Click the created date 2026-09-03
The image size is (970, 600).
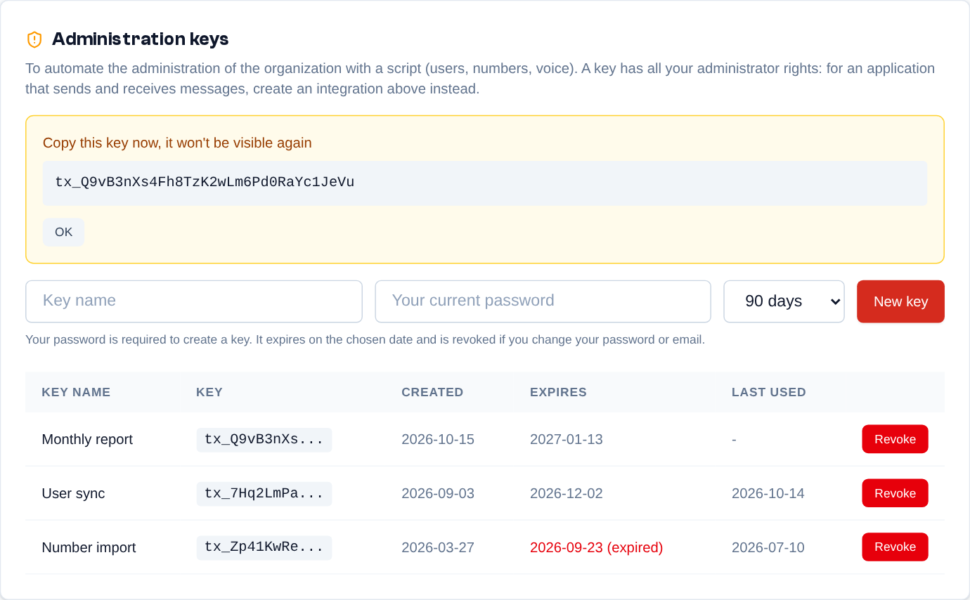click(x=438, y=494)
